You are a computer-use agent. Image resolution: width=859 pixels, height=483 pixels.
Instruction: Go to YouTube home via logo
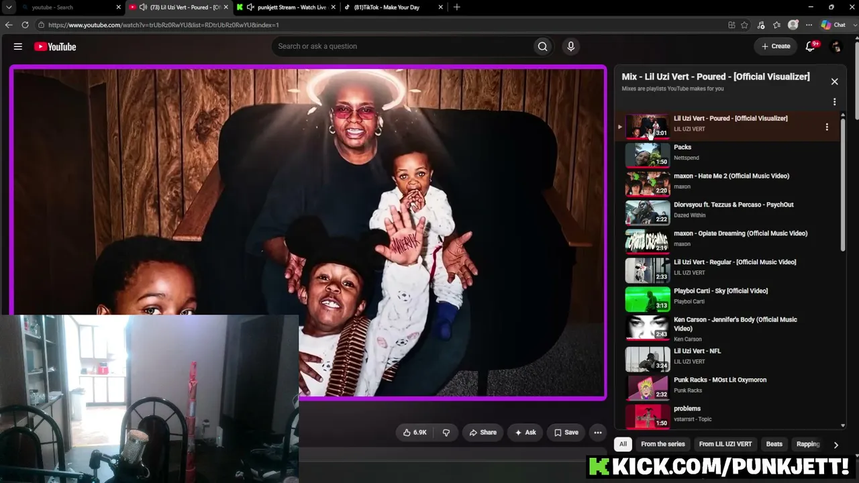(55, 46)
